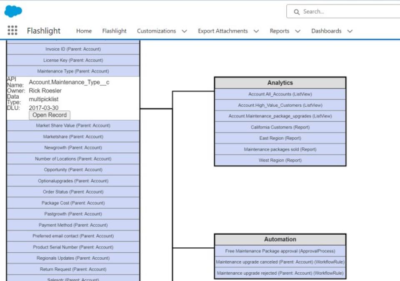Click the Flashlight app name label
Viewport: 400px width, 281px height.
pos(44,31)
